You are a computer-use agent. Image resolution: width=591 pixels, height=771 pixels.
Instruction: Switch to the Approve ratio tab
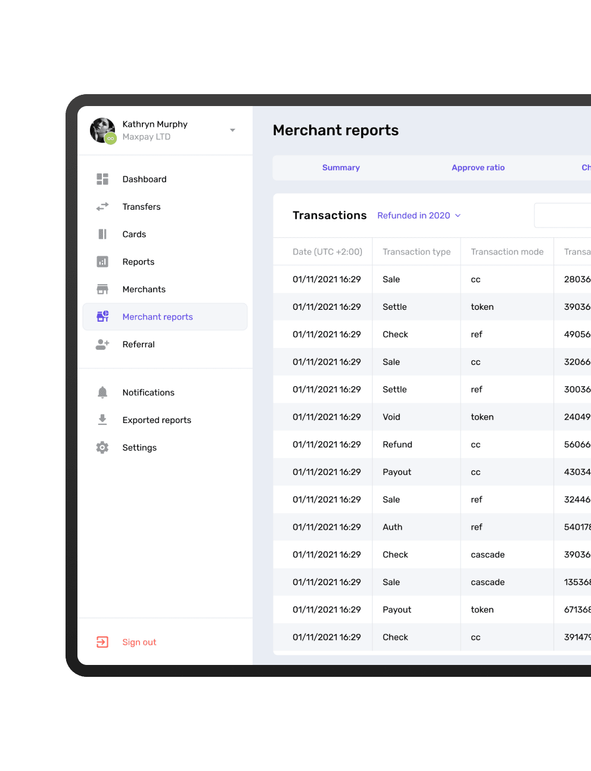tap(478, 168)
